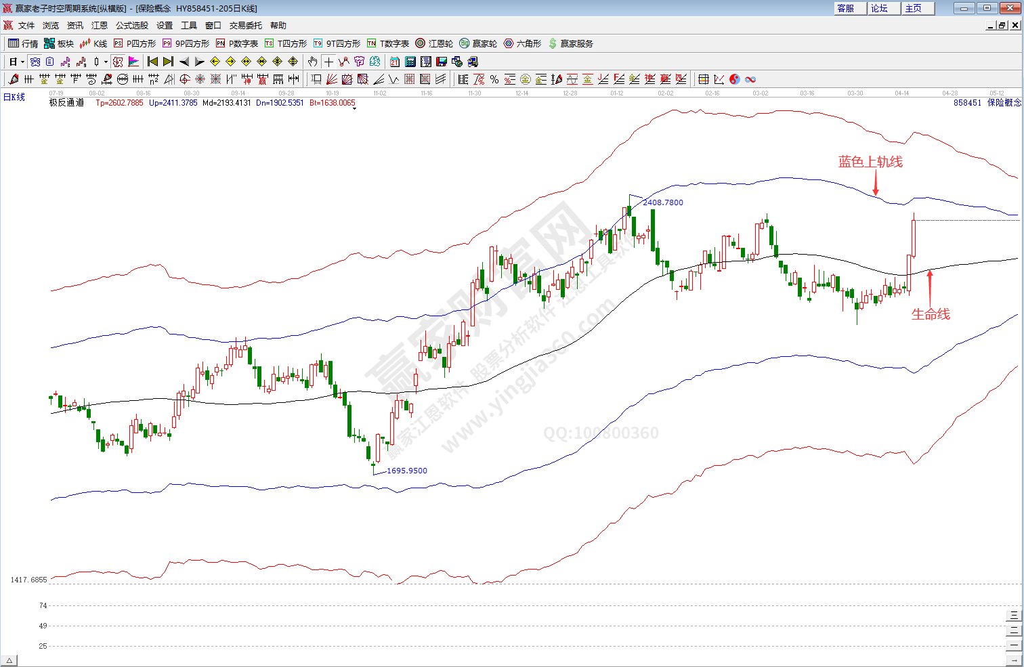Open the 公式选股 menu
1024x667 pixels.
pos(131,25)
